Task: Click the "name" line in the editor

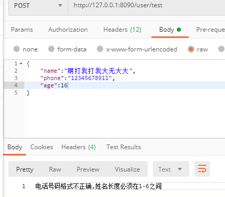Action: point(124,71)
